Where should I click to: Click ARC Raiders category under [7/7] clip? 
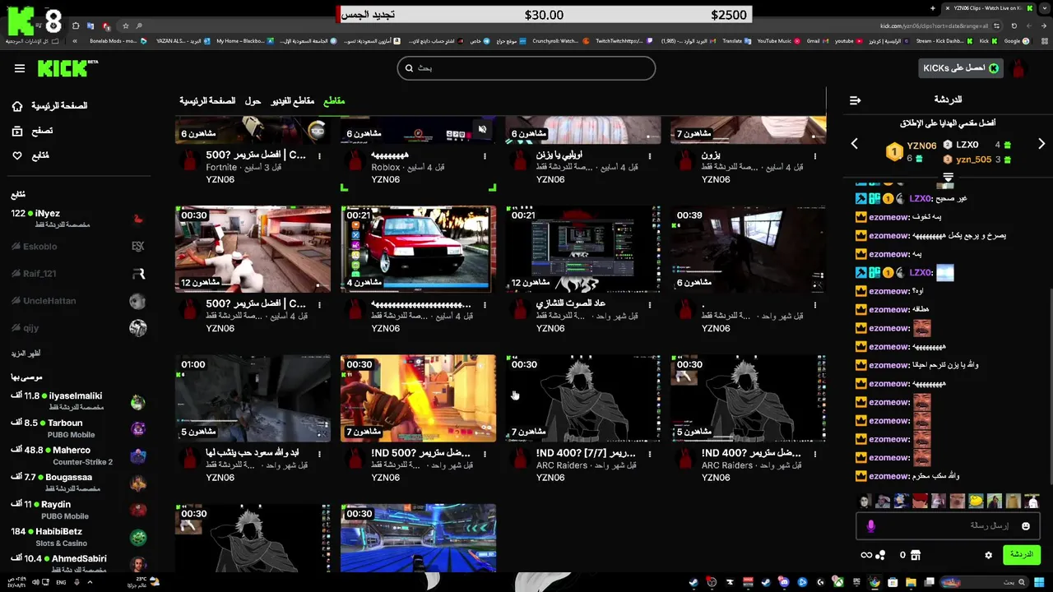coord(562,465)
